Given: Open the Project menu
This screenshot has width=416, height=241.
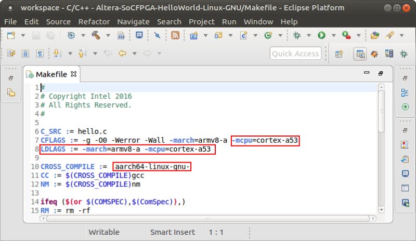Looking at the screenshot, I should 202,21.
